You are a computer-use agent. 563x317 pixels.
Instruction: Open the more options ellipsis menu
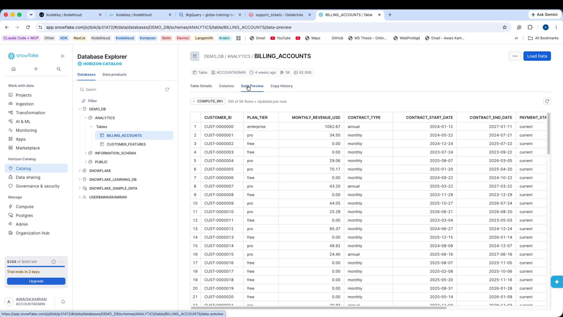pos(515,56)
